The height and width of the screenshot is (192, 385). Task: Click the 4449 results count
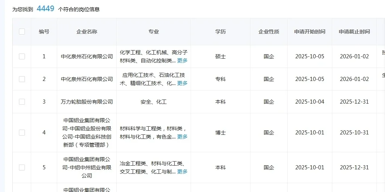pyautogui.click(x=45, y=9)
